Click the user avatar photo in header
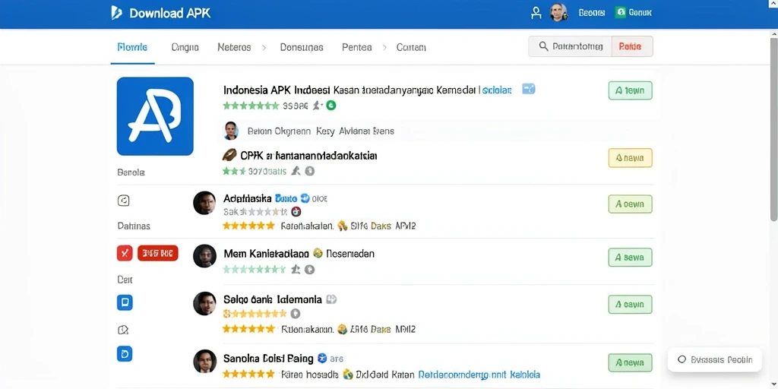The width and height of the screenshot is (778, 389). [558, 13]
